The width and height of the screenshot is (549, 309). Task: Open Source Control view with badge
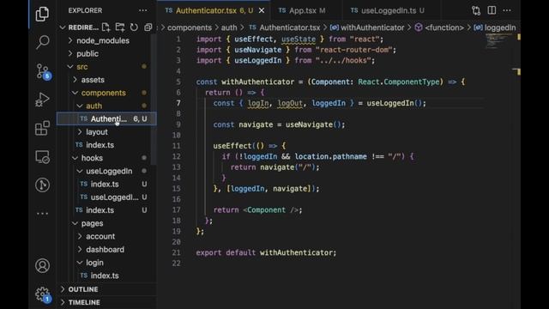pos(43,71)
